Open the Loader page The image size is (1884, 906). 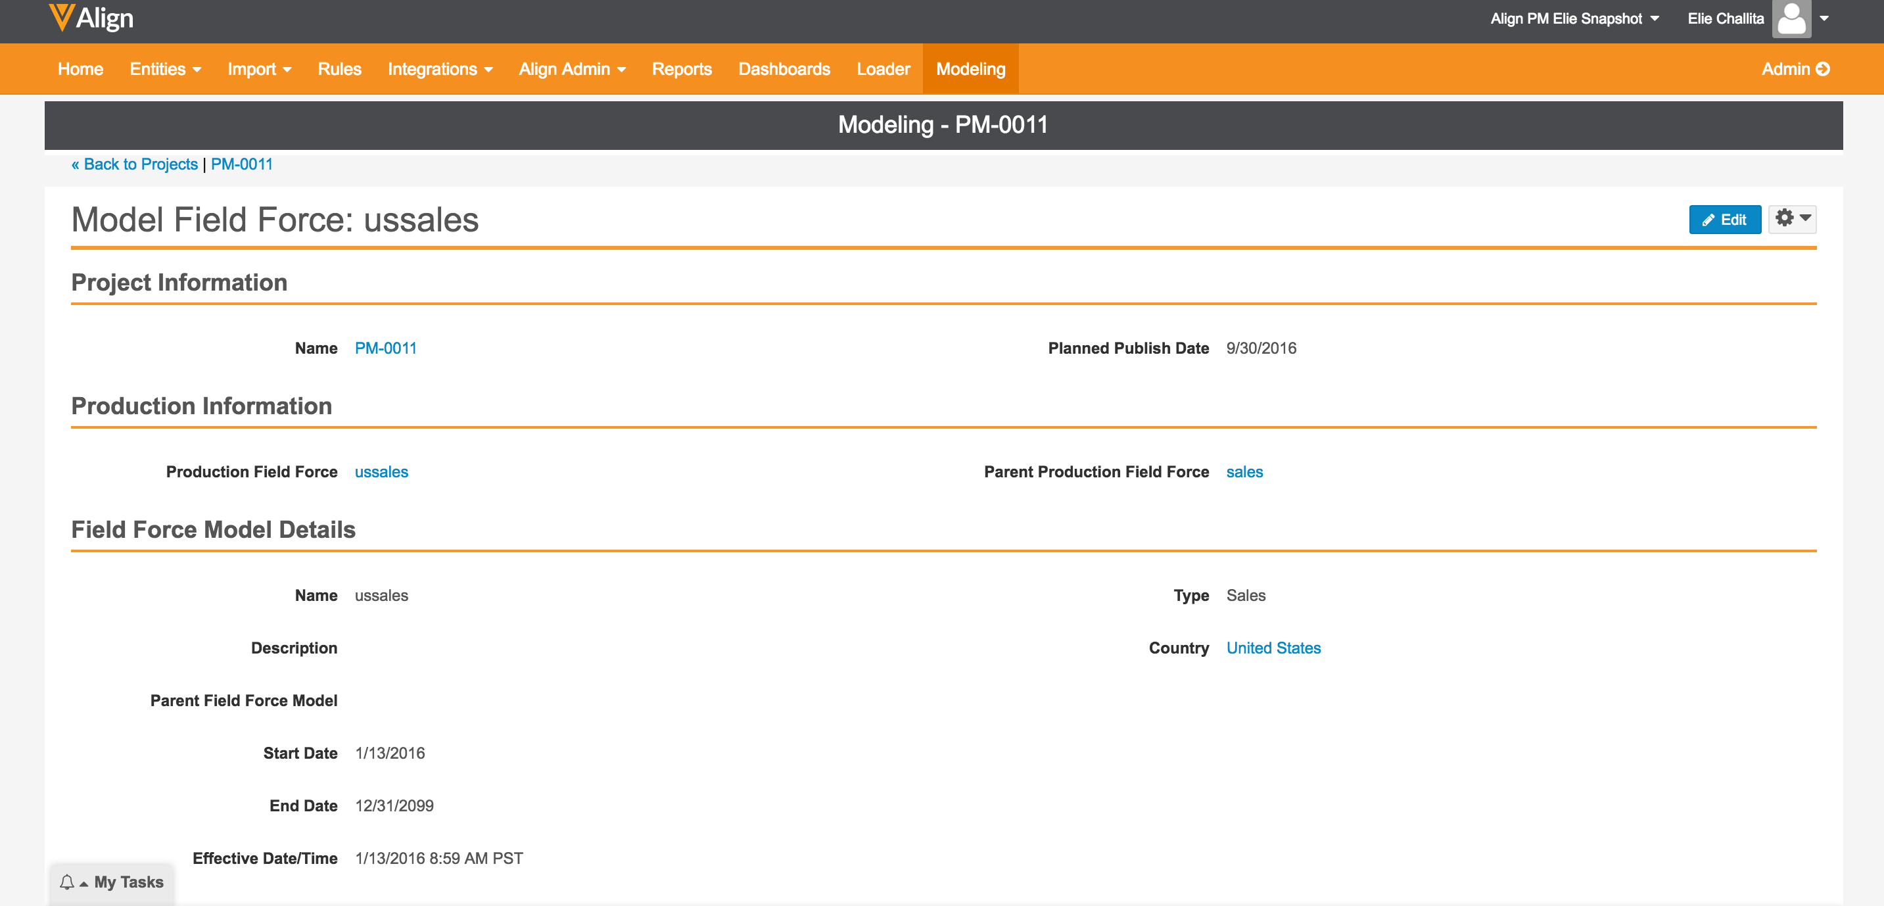[883, 69]
